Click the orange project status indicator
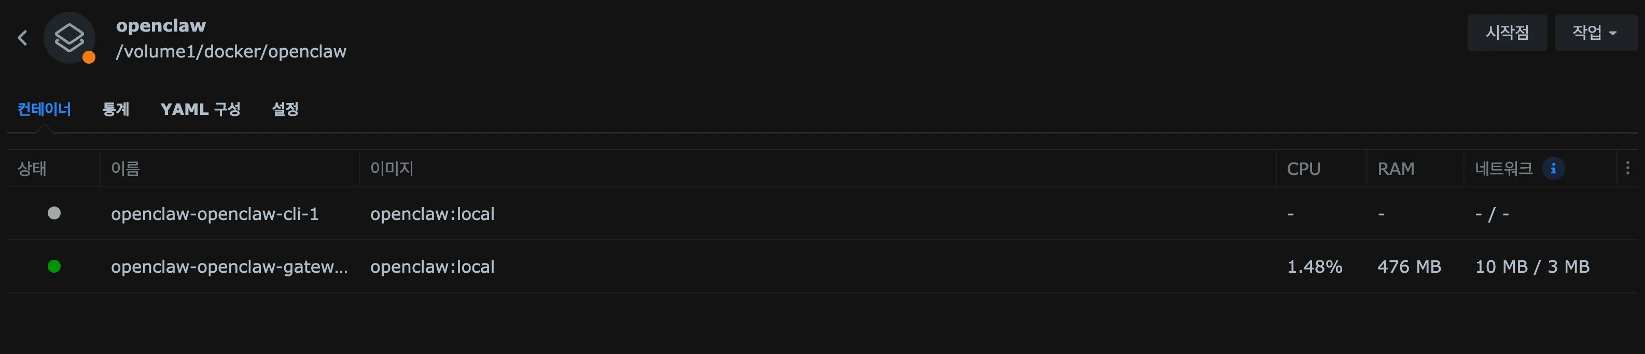This screenshot has width=1645, height=354. 89,57
